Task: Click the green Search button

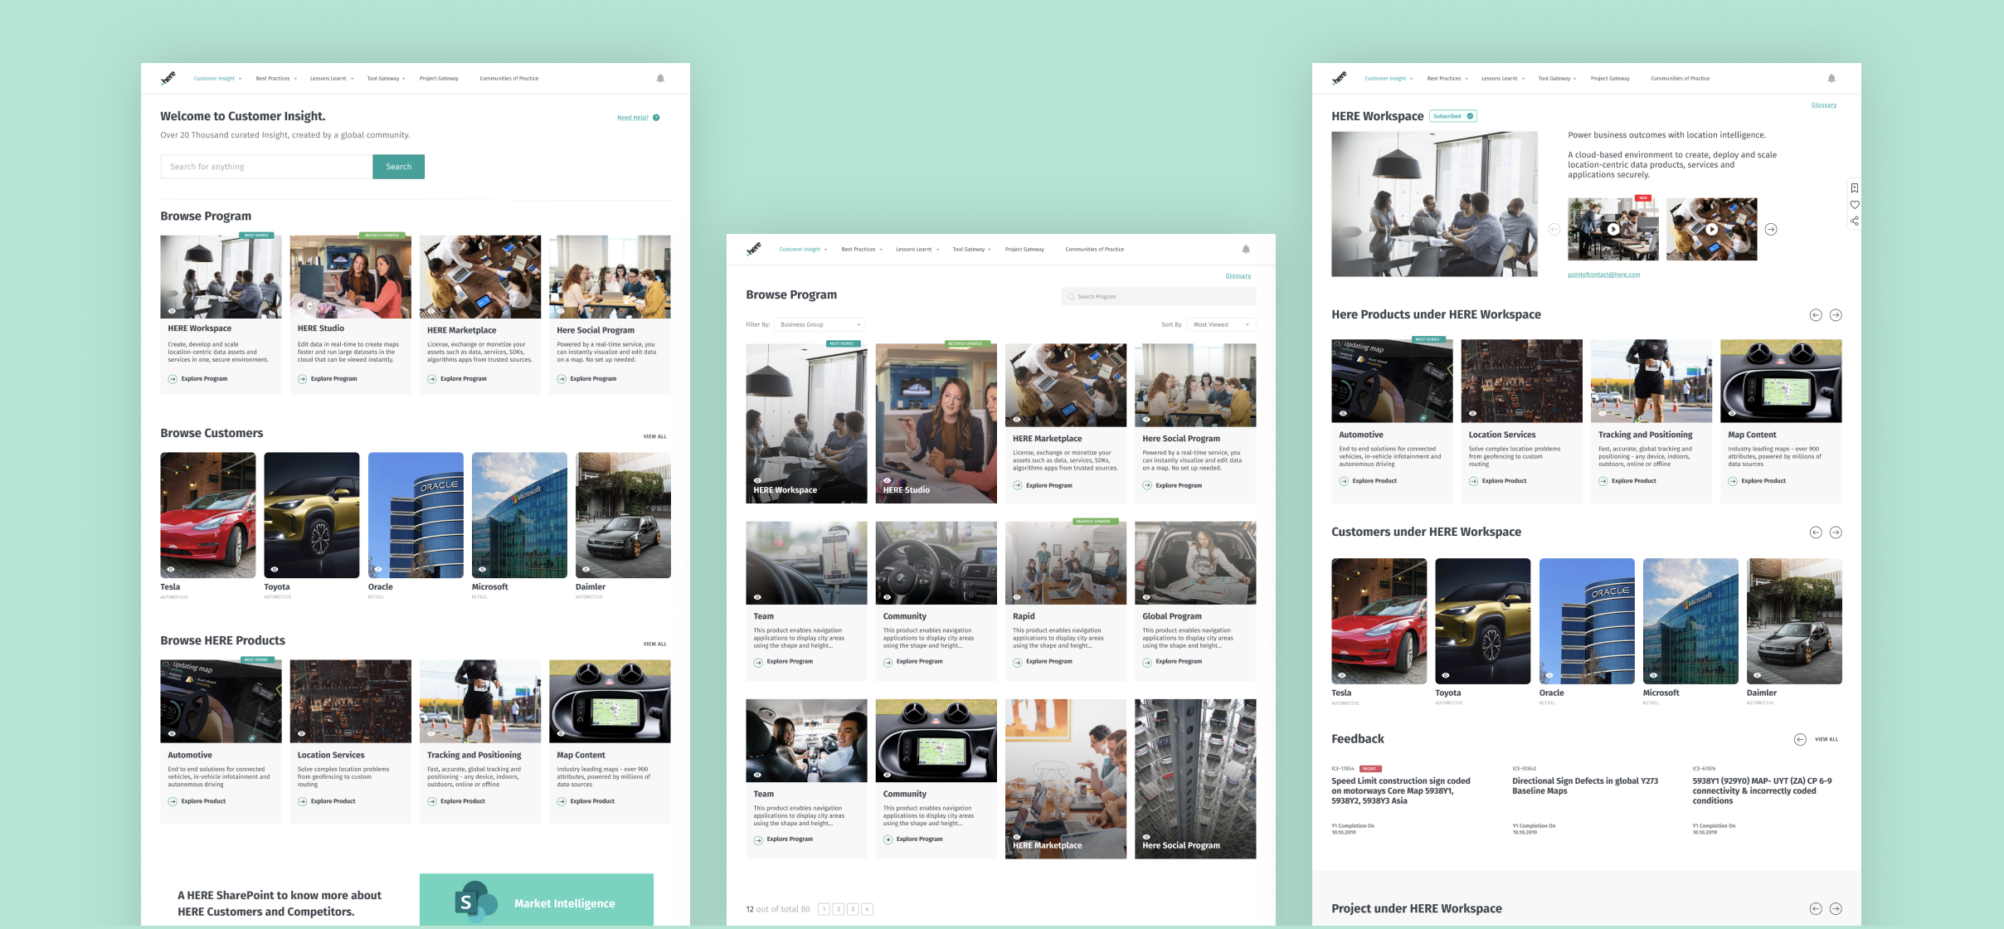Action: pos(398,167)
